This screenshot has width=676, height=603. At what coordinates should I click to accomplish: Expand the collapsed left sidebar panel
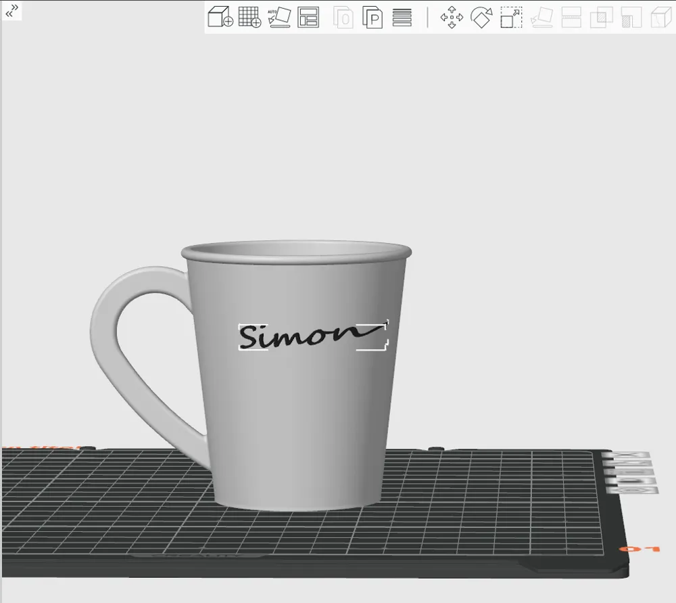10,9
